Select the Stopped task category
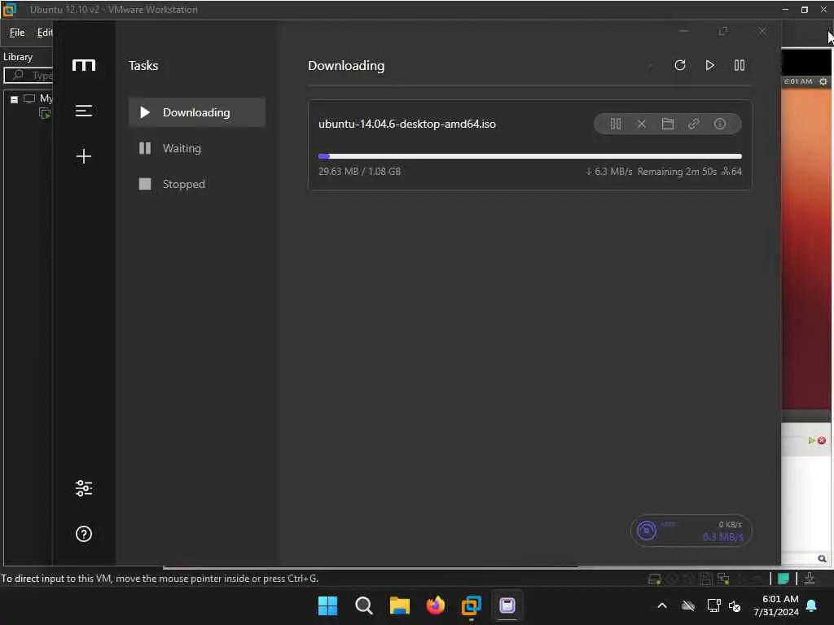This screenshot has width=834, height=625. 197,184
